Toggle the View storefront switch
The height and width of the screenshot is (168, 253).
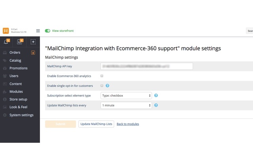[47, 31]
